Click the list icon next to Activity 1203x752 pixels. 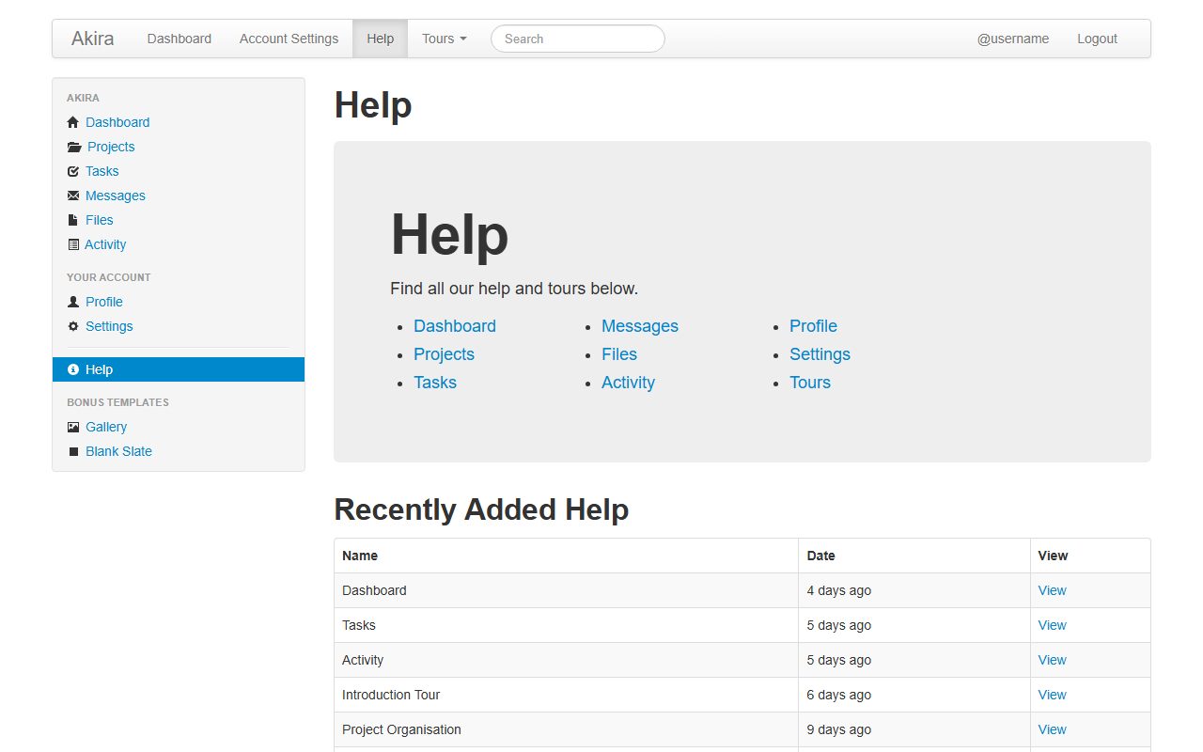tap(73, 244)
